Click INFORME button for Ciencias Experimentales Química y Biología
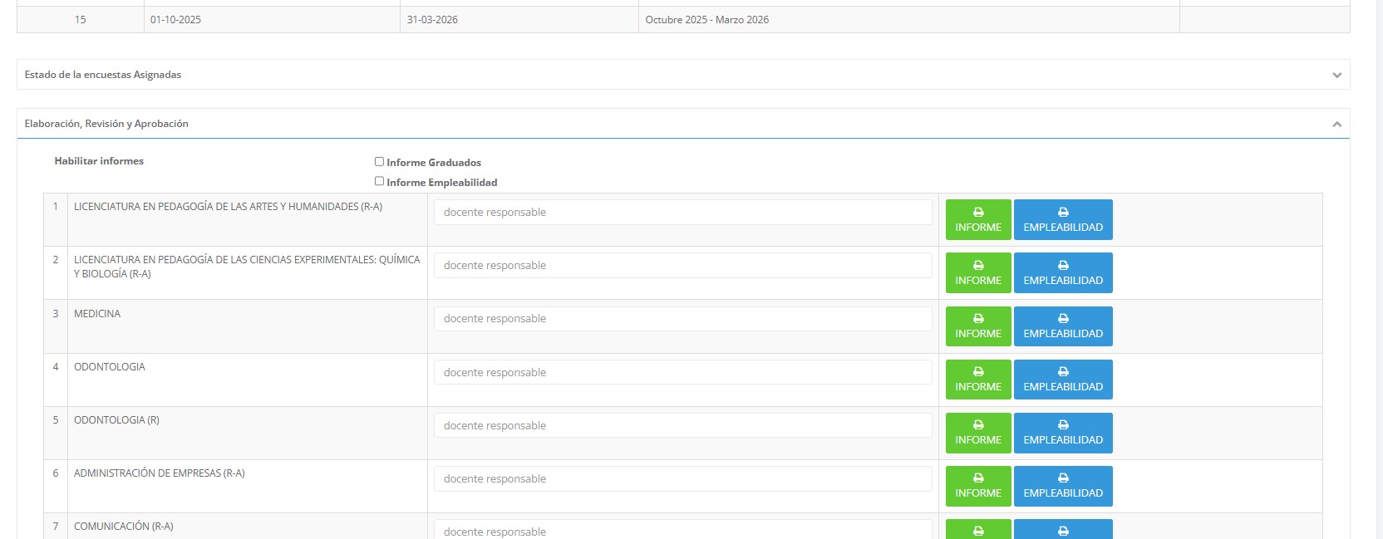The height and width of the screenshot is (539, 1383). tap(978, 272)
